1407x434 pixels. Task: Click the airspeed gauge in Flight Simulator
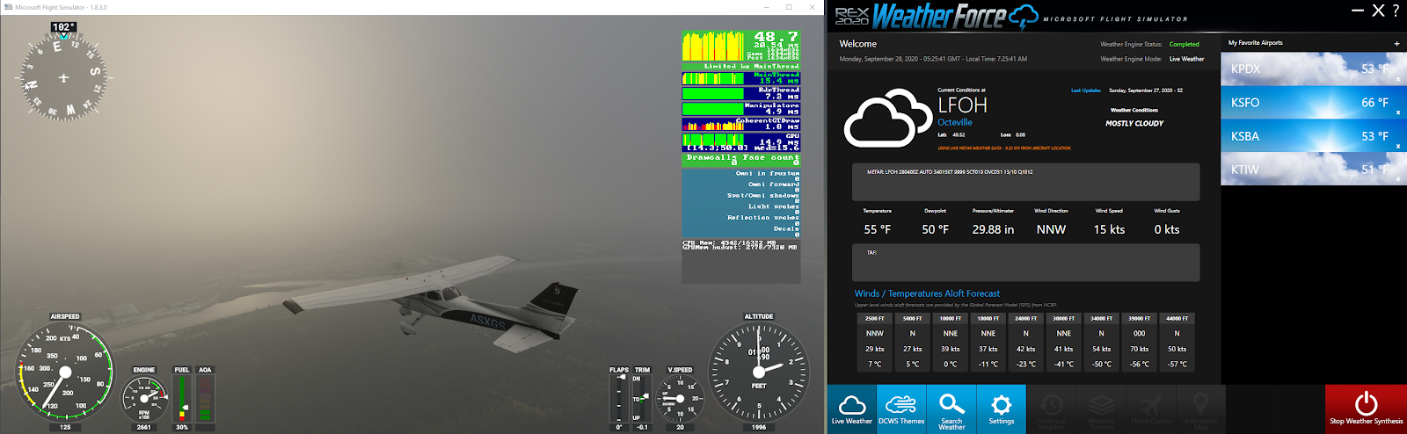pos(64,373)
